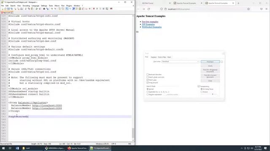This screenshot has height=151, width=270.
Task: Open Find using the binoculars icon
Action: click(x=44, y=8)
